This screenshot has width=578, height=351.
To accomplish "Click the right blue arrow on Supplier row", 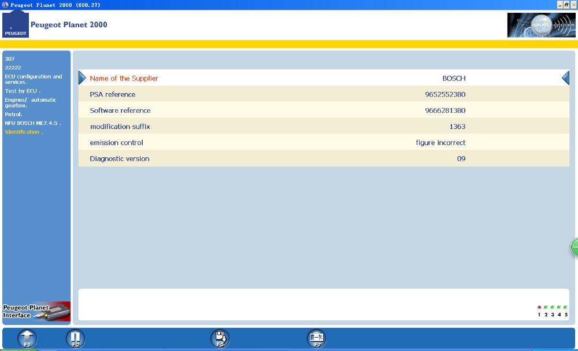I will [x=565, y=78].
